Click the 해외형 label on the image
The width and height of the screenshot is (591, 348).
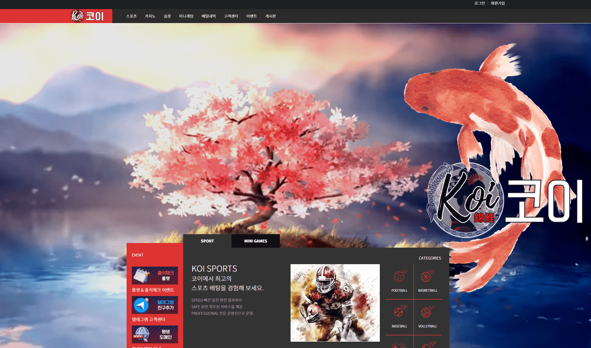pos(301,329)
